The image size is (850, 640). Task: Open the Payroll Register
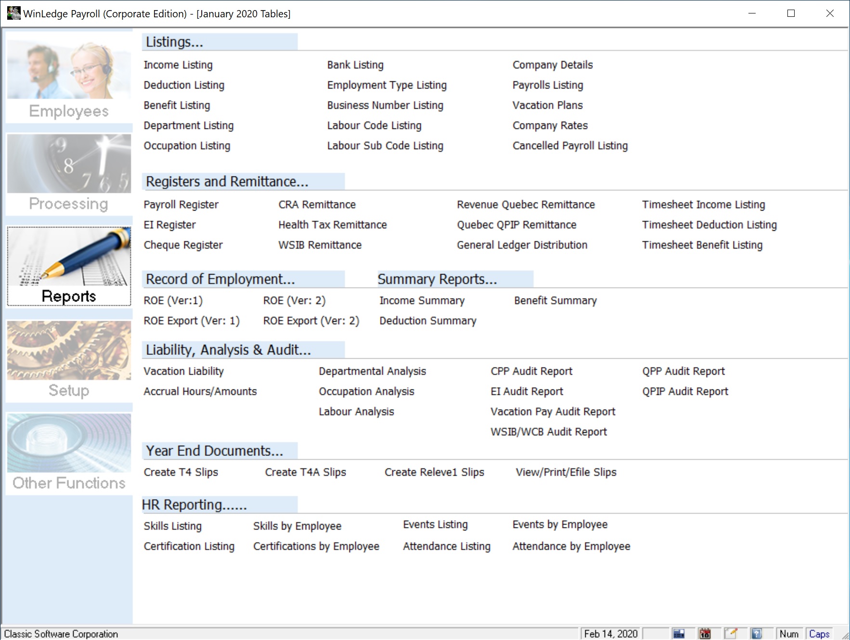coord(181,205)
